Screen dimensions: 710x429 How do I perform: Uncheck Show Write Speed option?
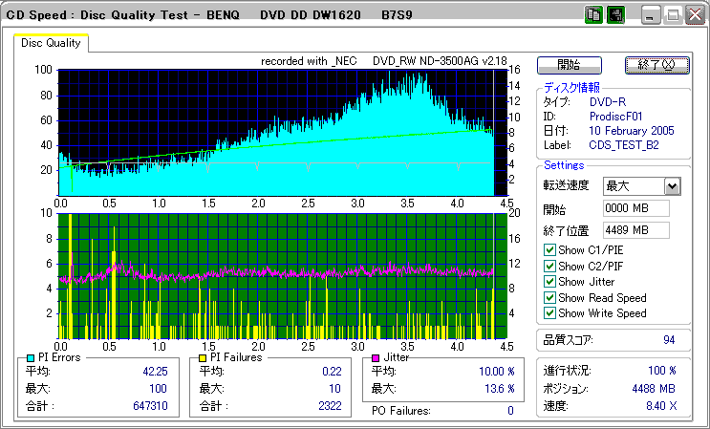coord(549,312)
